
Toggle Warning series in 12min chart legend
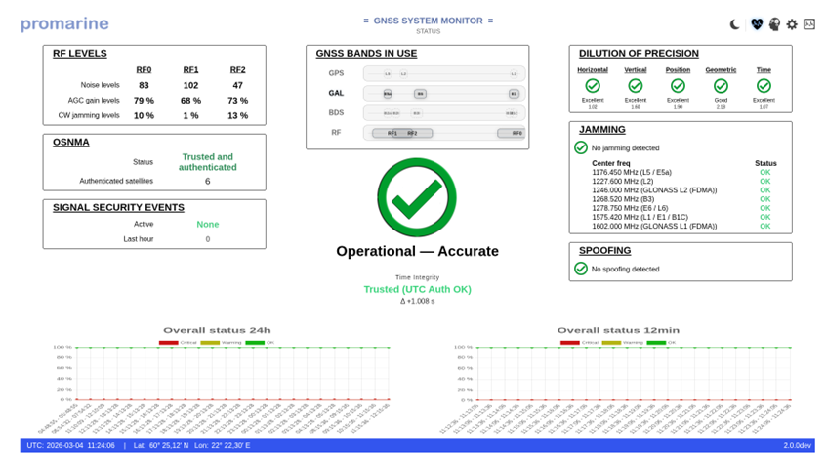tap(623, 343)
